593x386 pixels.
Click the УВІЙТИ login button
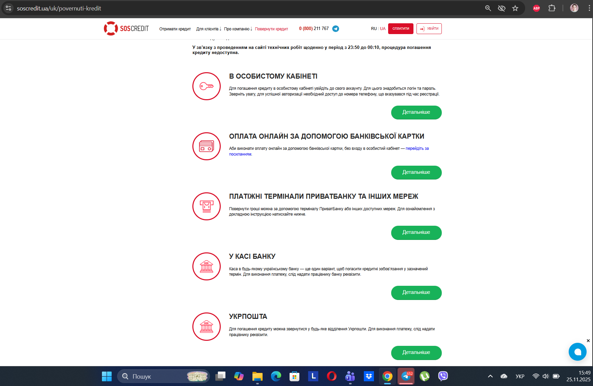coord(429,29)
